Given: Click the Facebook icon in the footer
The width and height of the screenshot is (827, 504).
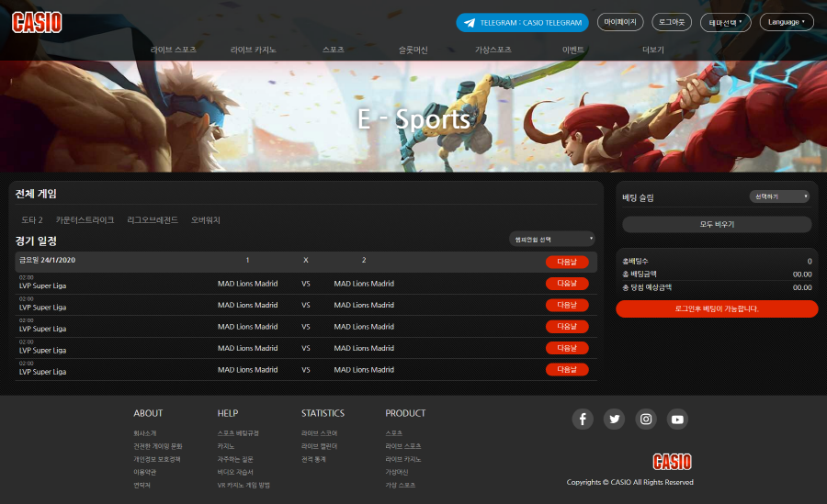Looking at the screenshot, I should point(583,420).
